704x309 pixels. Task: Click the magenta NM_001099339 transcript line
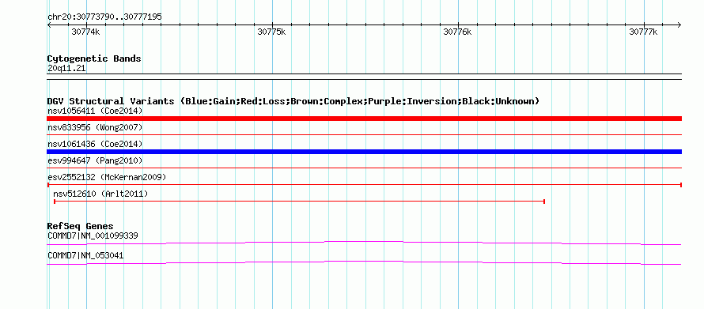click(x=364, y=243)
